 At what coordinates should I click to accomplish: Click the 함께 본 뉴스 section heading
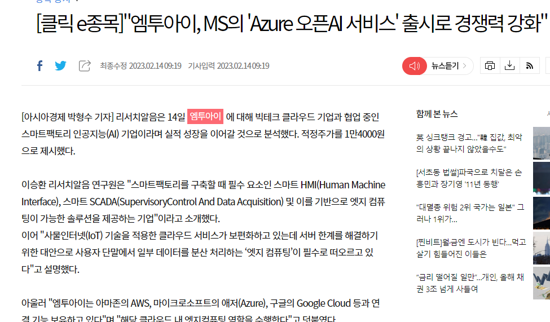click(437, 114)
